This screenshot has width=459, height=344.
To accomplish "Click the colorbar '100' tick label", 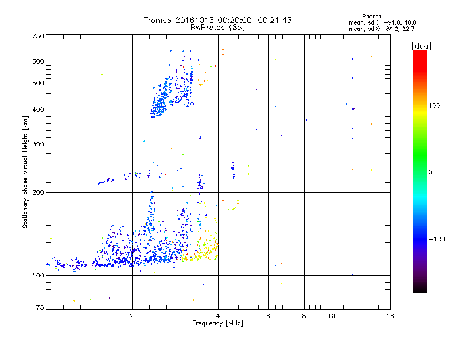I will (434, 105).
